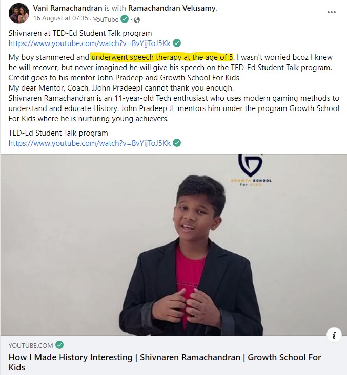The width and height of the screenshot is (347, 375).
Task: Click the Growth School logo in video
Action: (x=251, y=170)
